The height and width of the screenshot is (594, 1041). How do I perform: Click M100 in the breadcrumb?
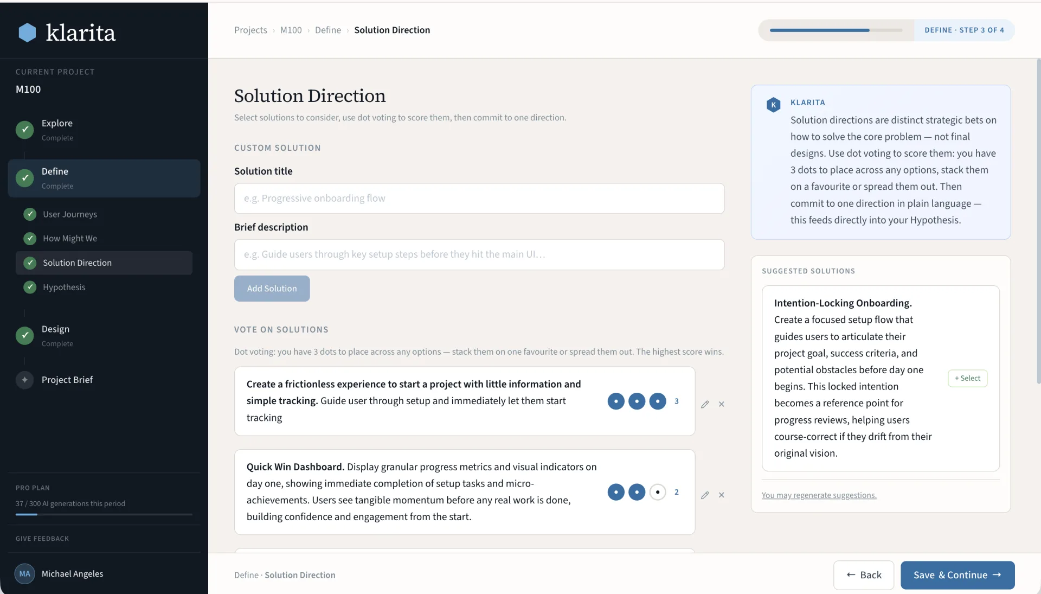[291, 30]
